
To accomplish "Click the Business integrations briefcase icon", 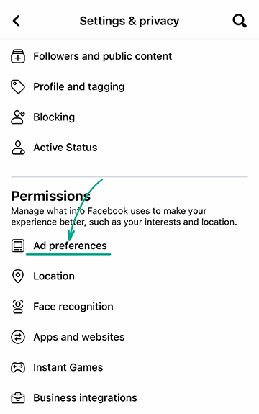I will pos(18,398).
